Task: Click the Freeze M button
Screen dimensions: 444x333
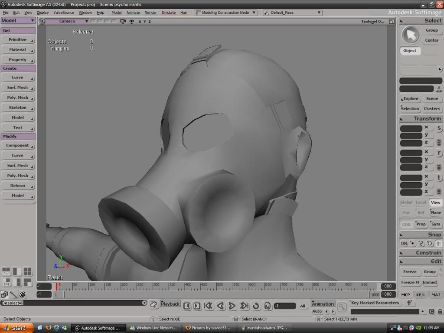Action: tap(410, 282)
